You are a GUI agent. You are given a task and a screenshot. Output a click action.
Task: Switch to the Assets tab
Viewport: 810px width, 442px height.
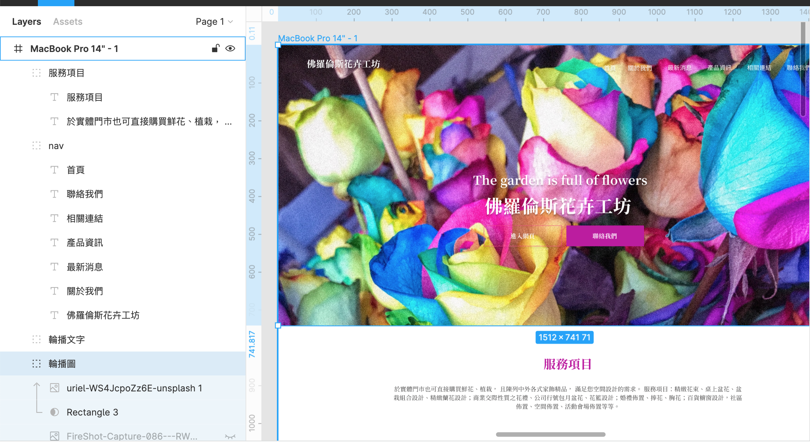coord(67,22)
